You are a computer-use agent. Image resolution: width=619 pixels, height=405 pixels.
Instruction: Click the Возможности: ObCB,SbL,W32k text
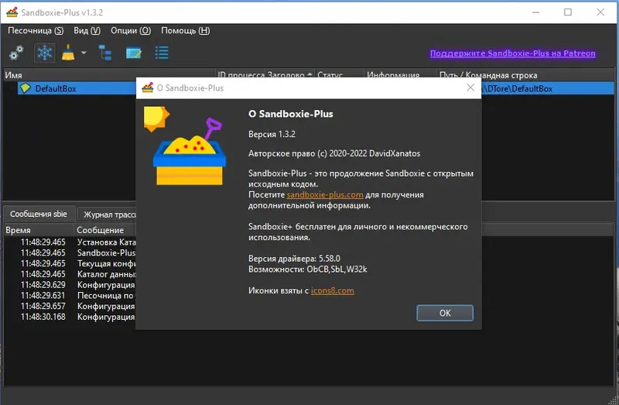pos(307,269)
